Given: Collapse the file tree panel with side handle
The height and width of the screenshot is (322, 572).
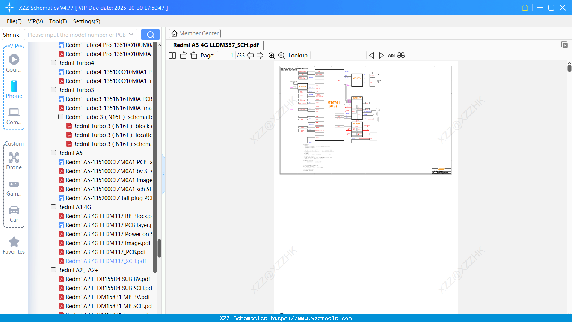Looking at the screenshot, I should click(x=163, y=174).
